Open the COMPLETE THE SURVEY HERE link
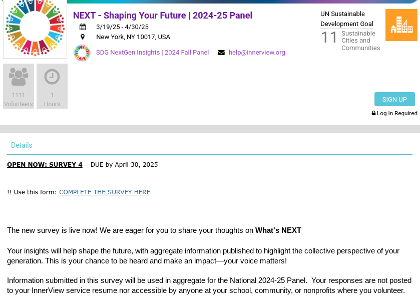The image size is (420, 308). pos(105,192)
